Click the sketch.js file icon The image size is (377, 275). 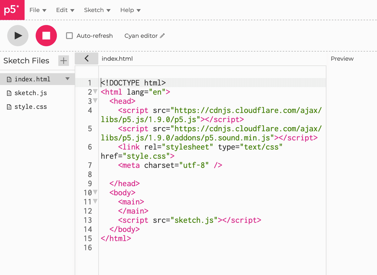(9, 93)
